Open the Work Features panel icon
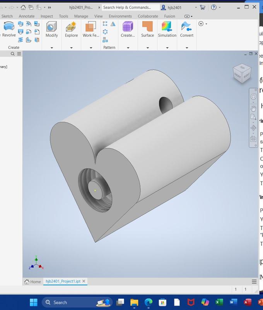The height and width of the screenshot is (310, 263). tap(91, 27)
